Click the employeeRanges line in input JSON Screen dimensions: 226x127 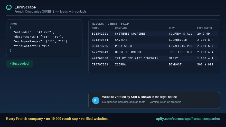[41, 41]
